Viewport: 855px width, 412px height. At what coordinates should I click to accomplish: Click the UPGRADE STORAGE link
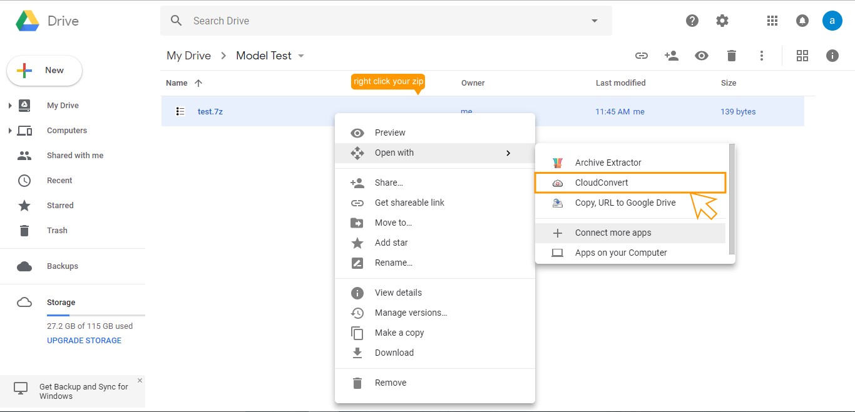[x=84, y=341]
